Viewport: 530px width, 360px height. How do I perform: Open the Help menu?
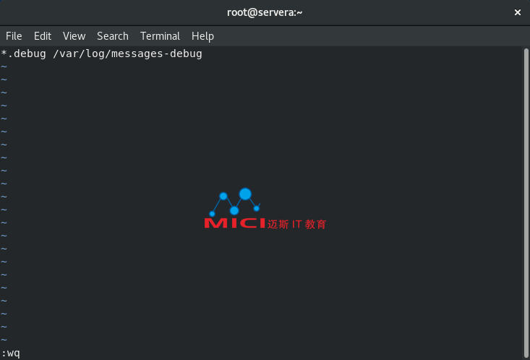[x=202, y=36]
